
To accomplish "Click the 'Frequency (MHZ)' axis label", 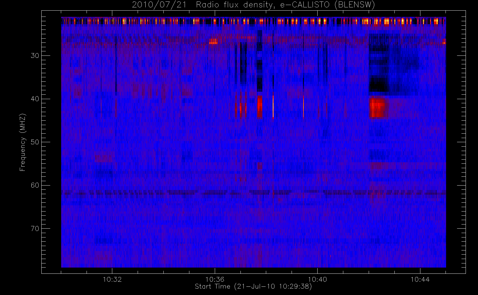I will [23, 142].
